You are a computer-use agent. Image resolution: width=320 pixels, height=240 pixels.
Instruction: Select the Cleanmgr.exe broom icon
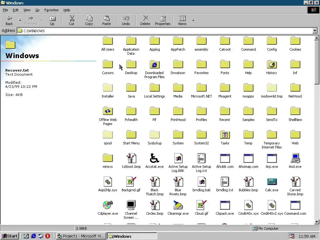click(178, 205)
